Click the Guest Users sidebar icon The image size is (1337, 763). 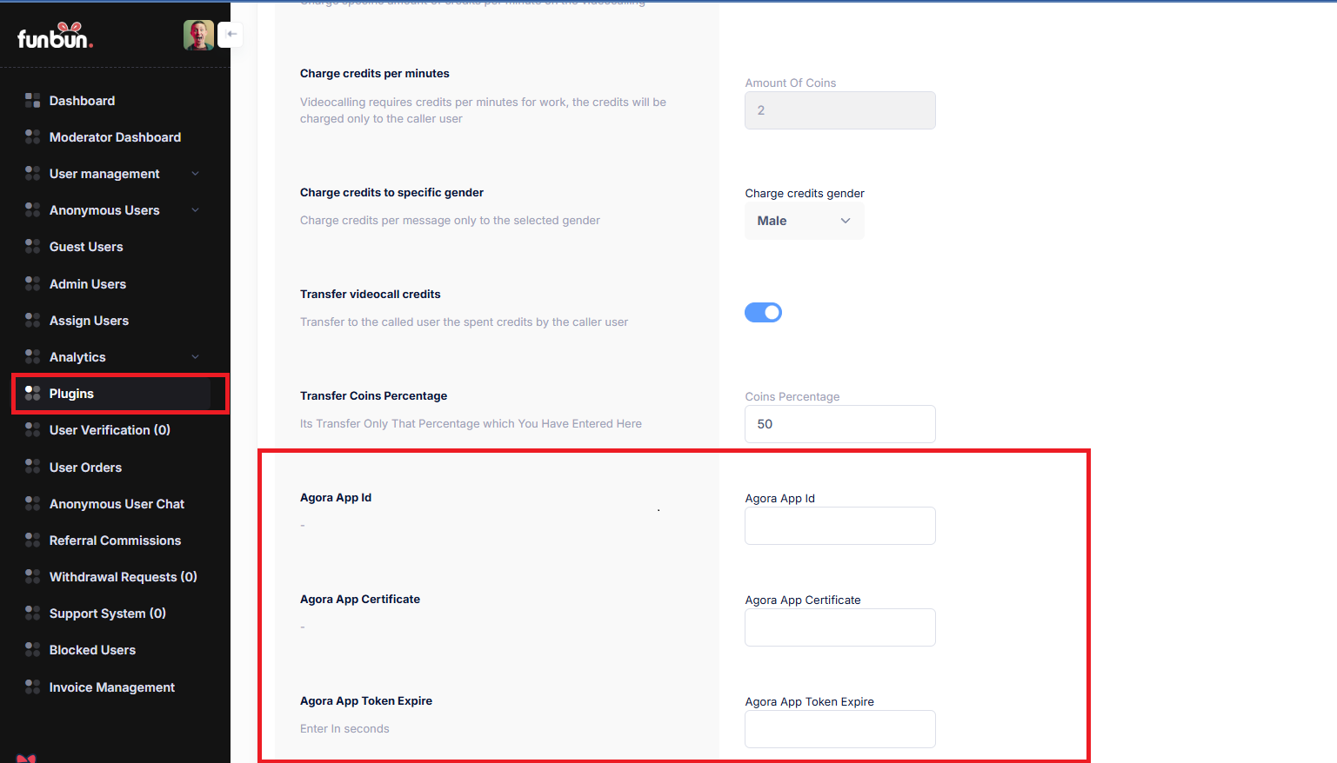[x=33, y=247]
